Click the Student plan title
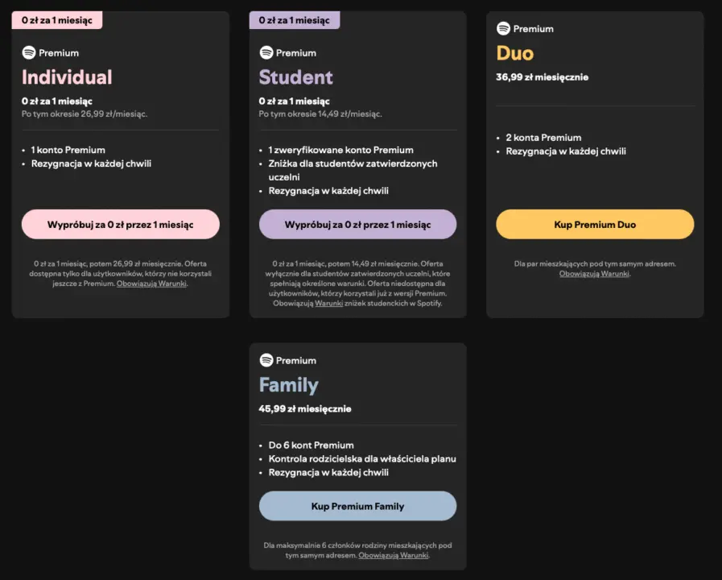Screen dimensions: 722x580 [x=295, y=77]
